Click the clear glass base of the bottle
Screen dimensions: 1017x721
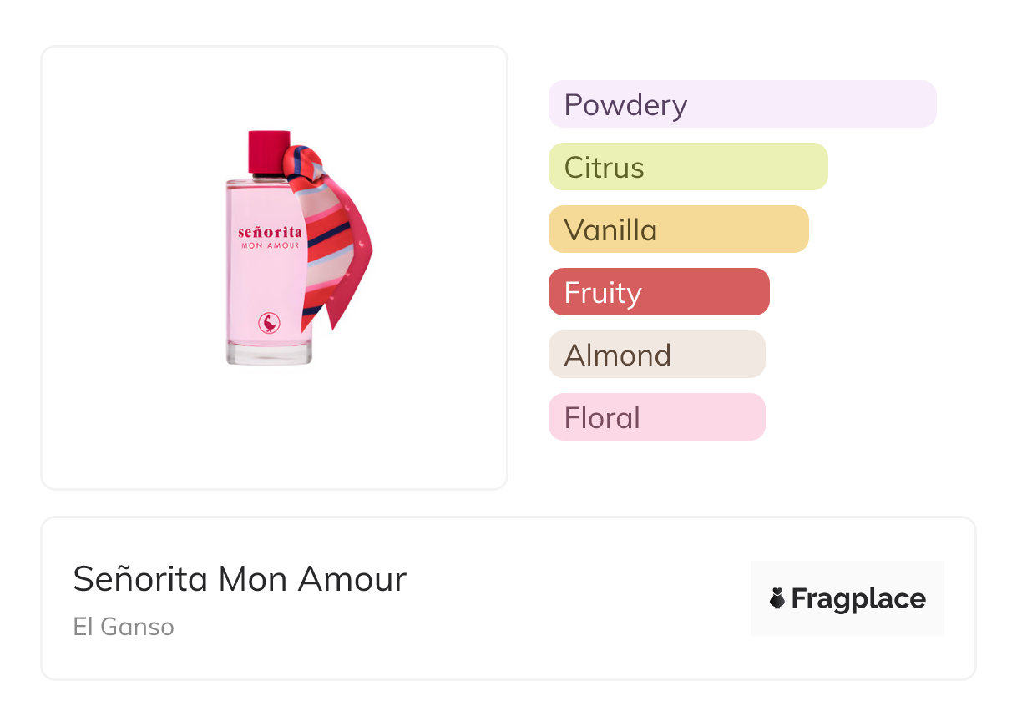pyautogui.click(x=269, y=353)
